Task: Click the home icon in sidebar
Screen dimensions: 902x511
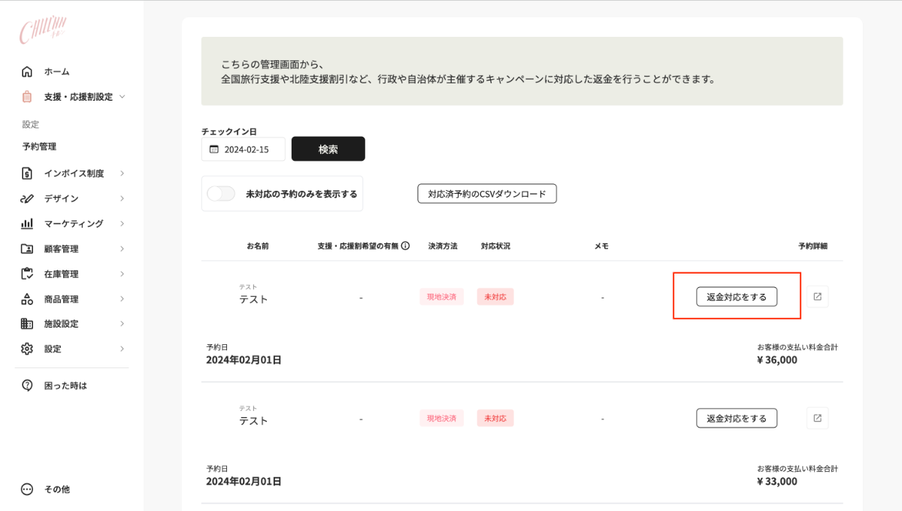Action: pos(27,72)
